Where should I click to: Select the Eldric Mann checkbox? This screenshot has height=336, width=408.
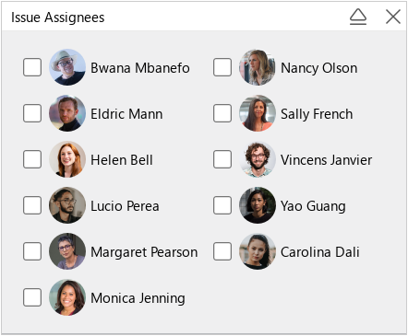32,113
